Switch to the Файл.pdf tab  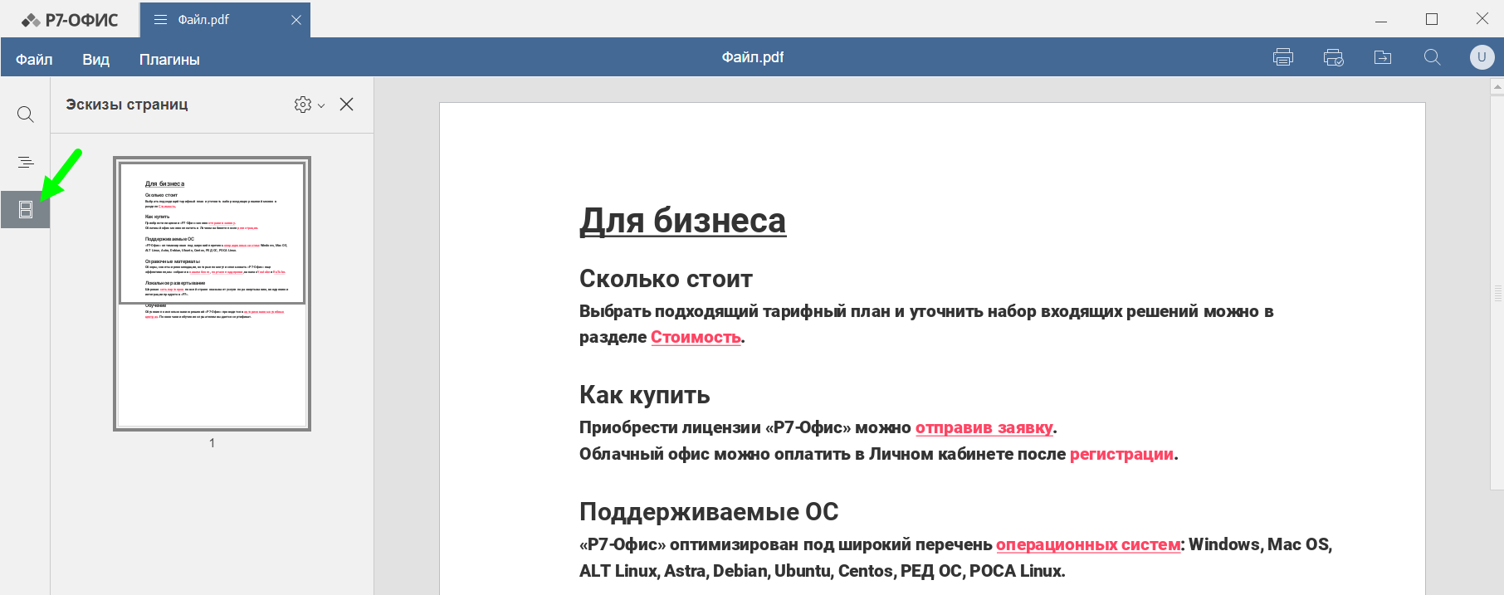203,20
